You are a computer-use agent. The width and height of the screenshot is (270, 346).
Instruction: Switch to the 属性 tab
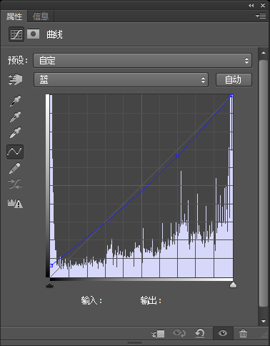point(14,16)
